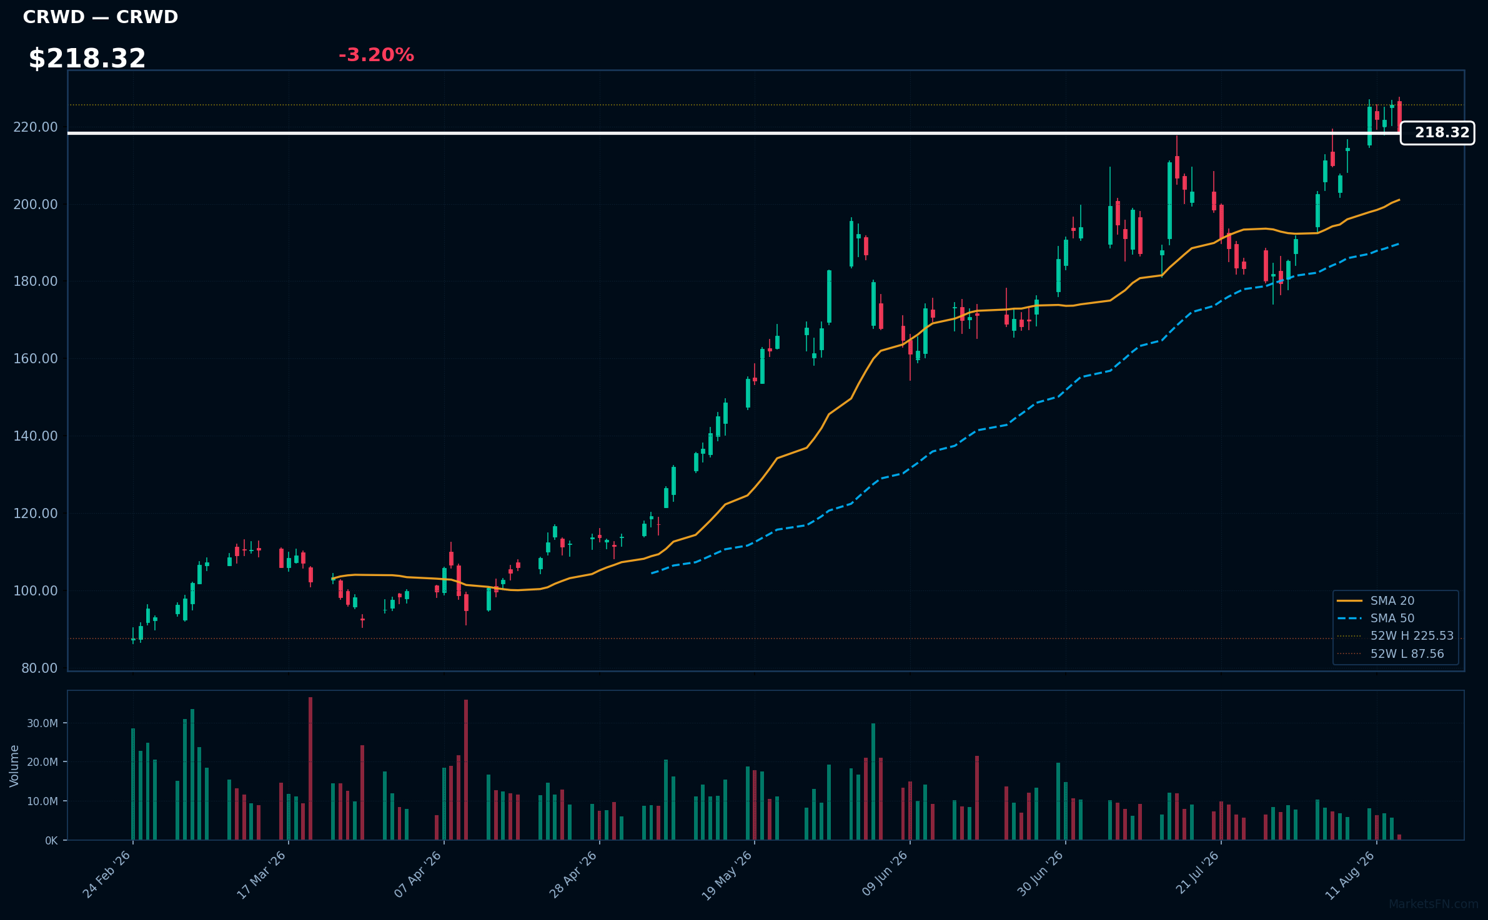Click the 30 Jun '26 date label

(1039, 874)
